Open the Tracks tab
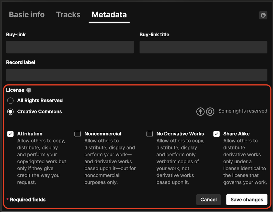Viewport: 273px width, 212px height. click(68, 15)
